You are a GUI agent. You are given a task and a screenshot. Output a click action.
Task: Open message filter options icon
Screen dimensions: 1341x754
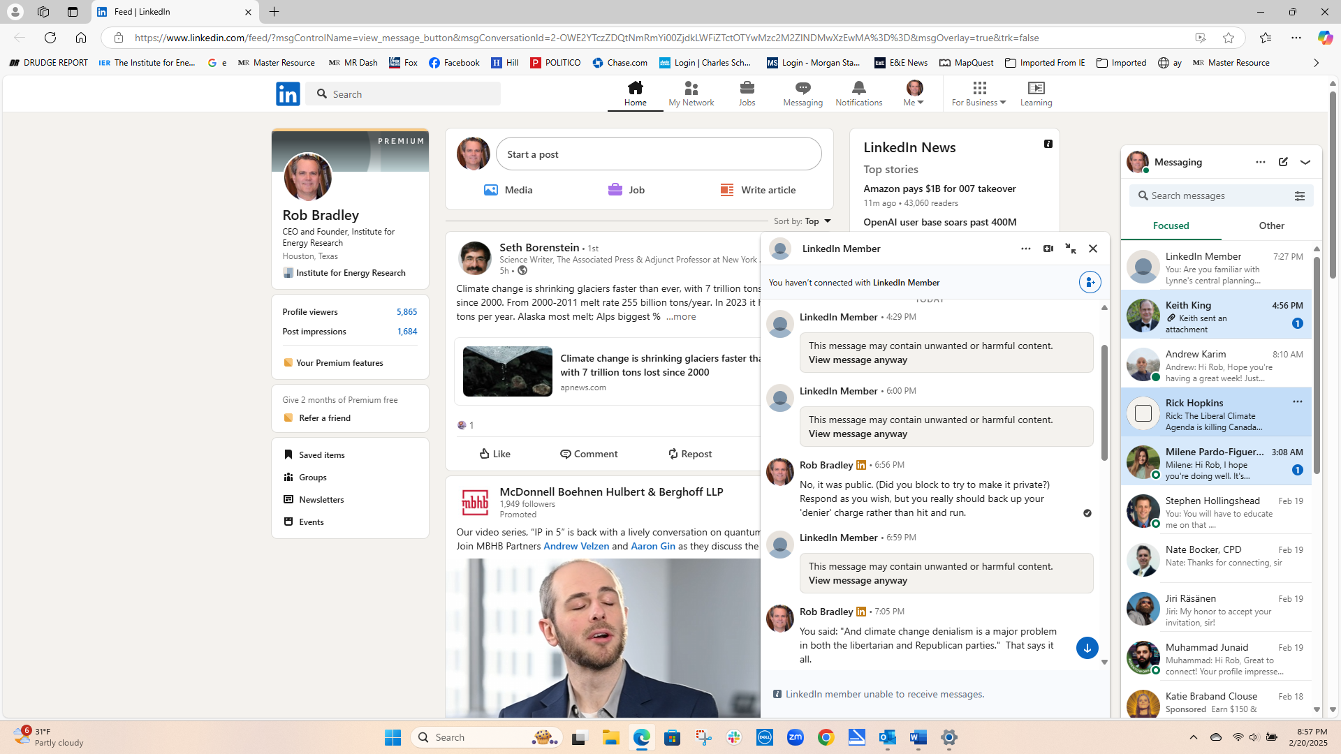tap(1300, 196)
